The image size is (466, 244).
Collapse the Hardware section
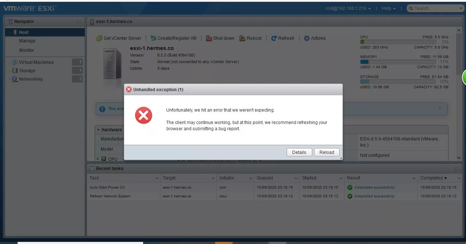pos(98,130)
